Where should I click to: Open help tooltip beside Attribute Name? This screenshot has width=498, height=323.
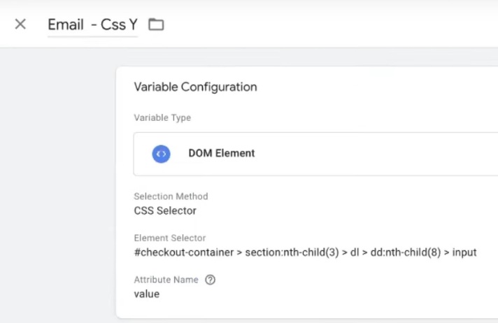210,280
